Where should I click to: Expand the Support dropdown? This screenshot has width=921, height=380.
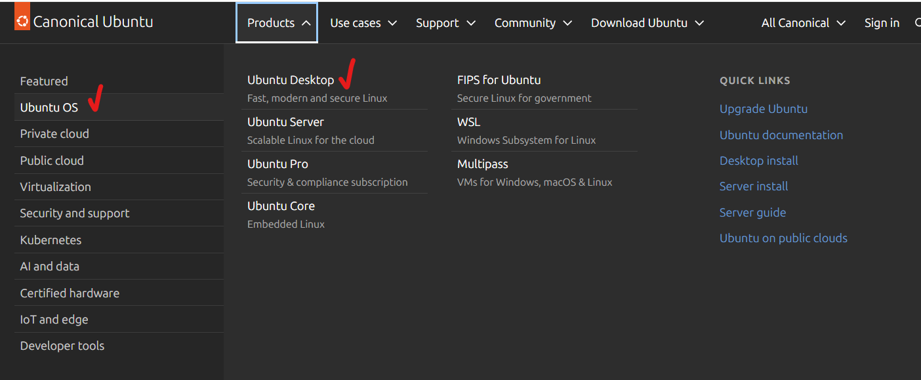445,23
